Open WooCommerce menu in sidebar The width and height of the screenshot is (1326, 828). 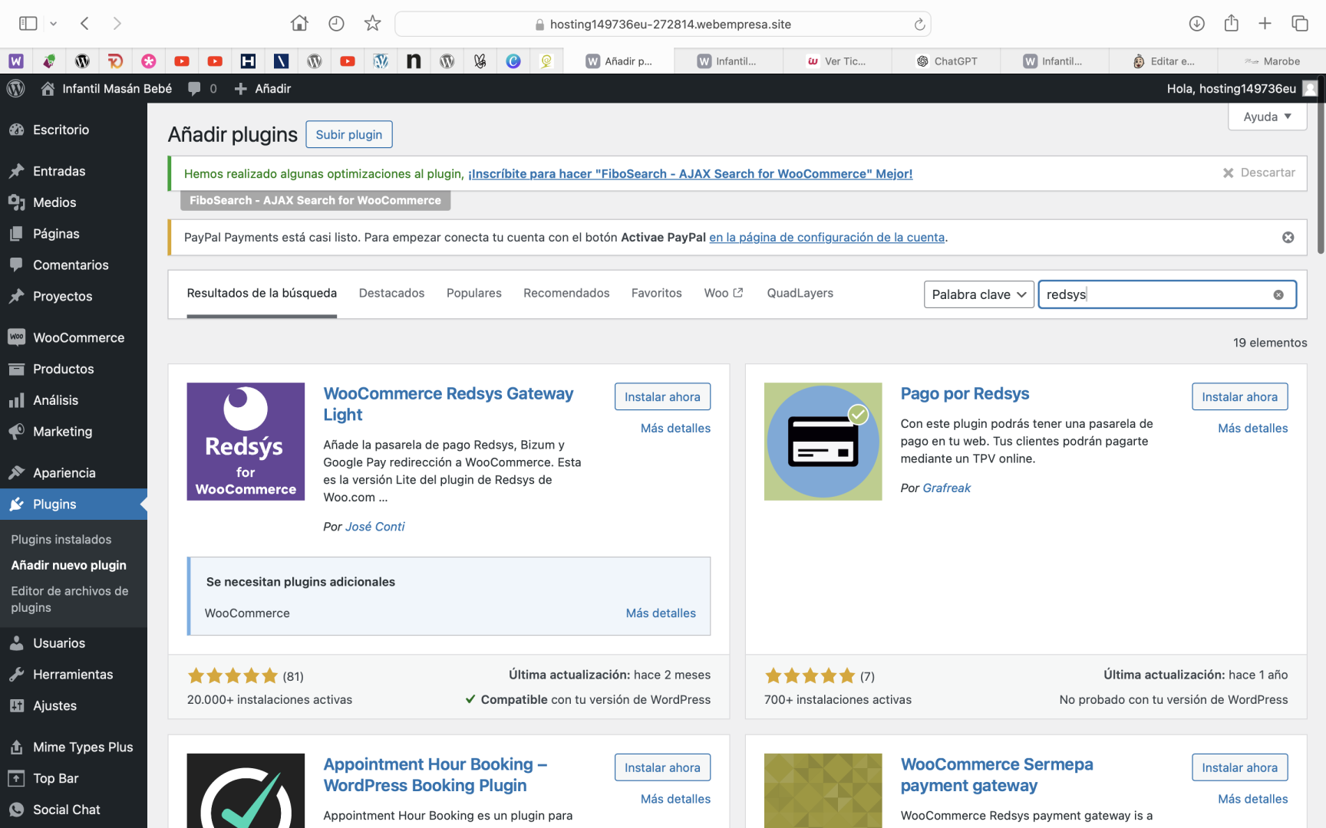[x=74, y=338]
